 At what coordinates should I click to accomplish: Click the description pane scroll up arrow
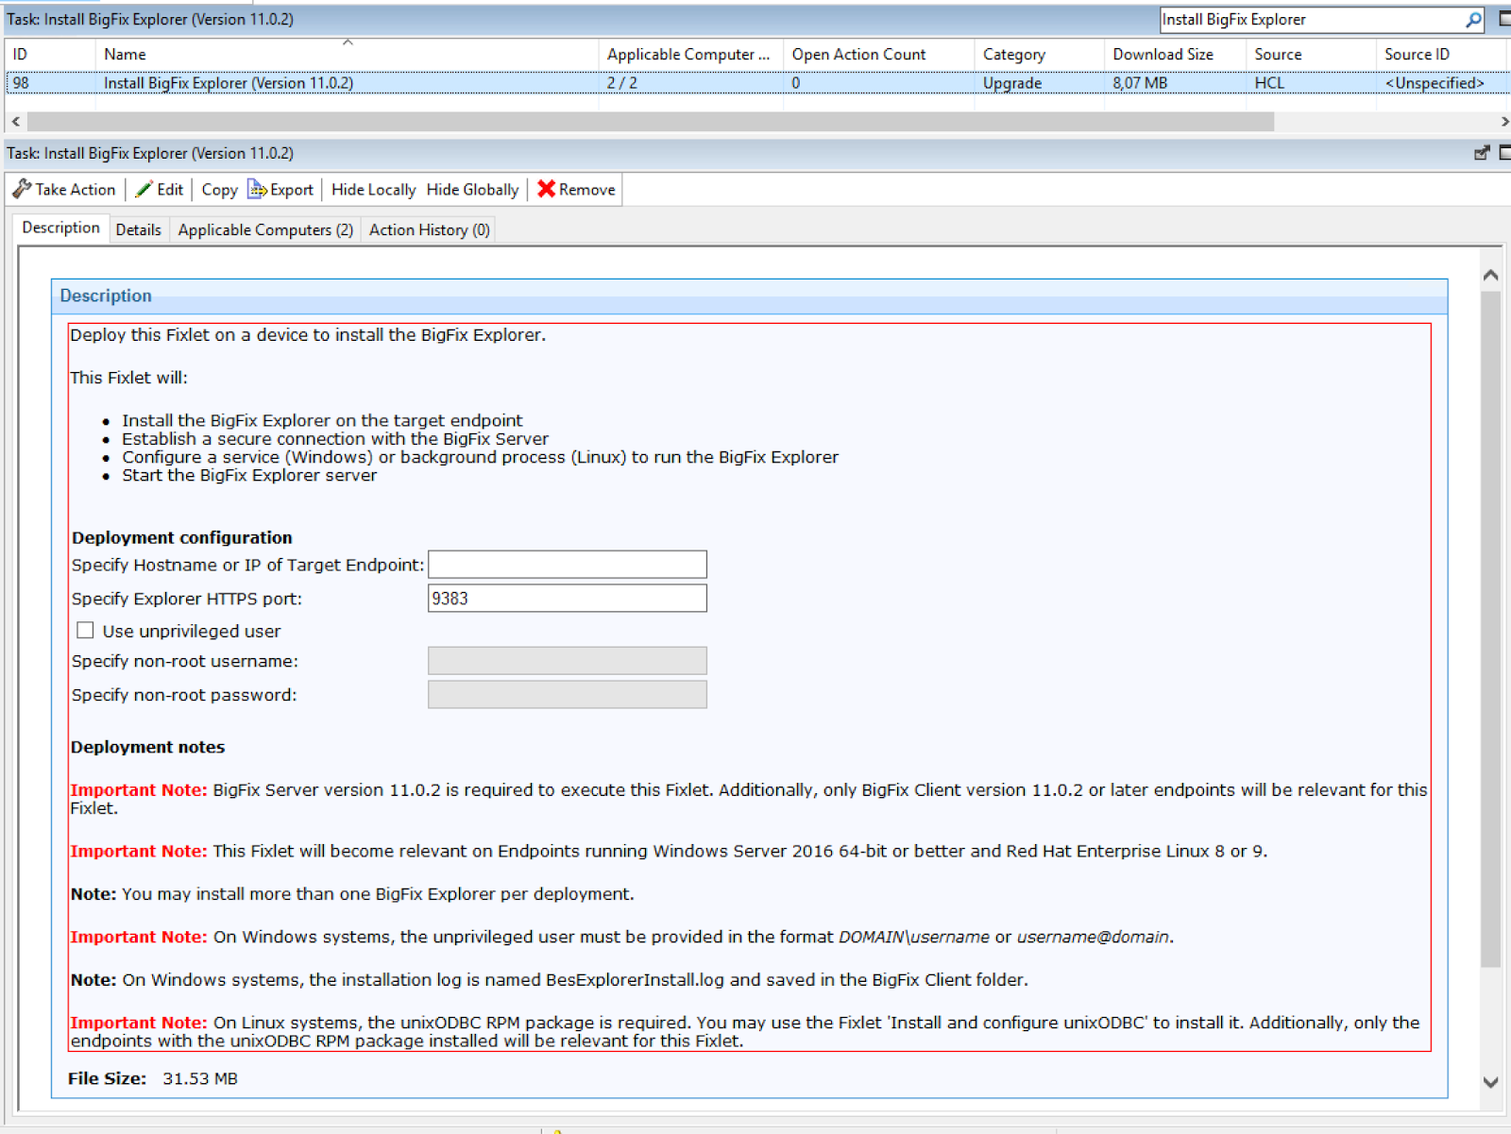click(1491, 276)
